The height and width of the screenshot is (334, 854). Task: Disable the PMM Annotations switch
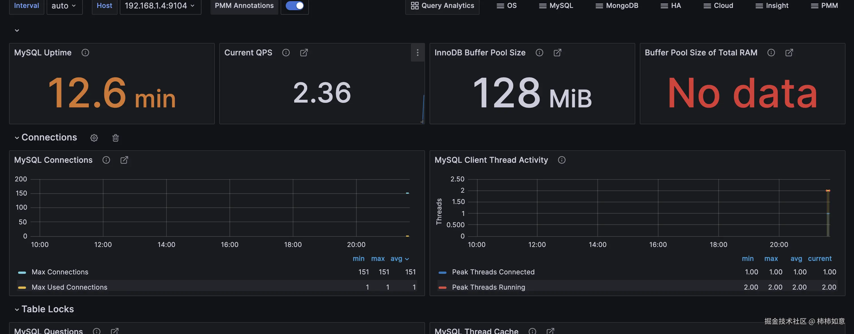pos(294,6)
